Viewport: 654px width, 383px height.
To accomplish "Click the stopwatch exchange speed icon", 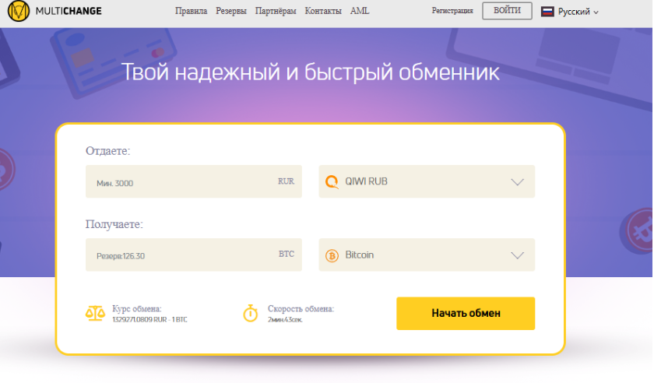I will [250, 313].
